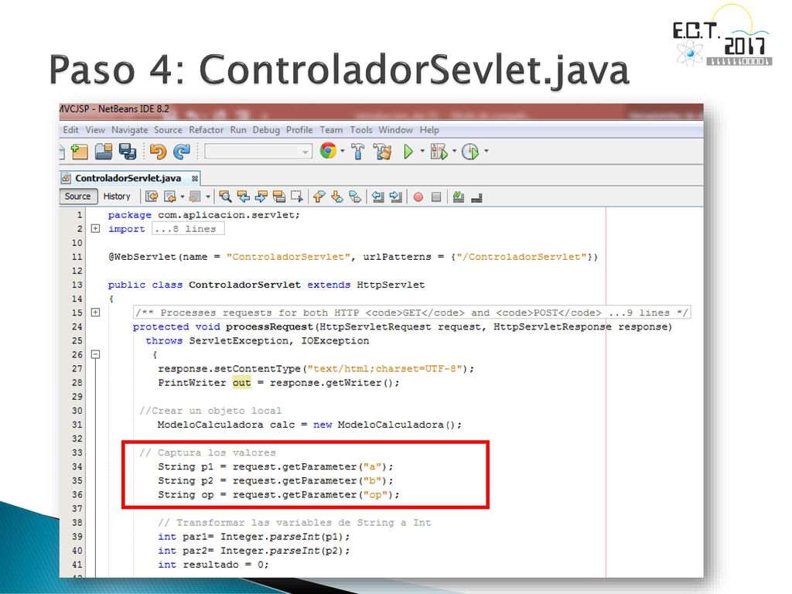Switch to the History view button
The image size is (792, 594).
pos(117,196)
